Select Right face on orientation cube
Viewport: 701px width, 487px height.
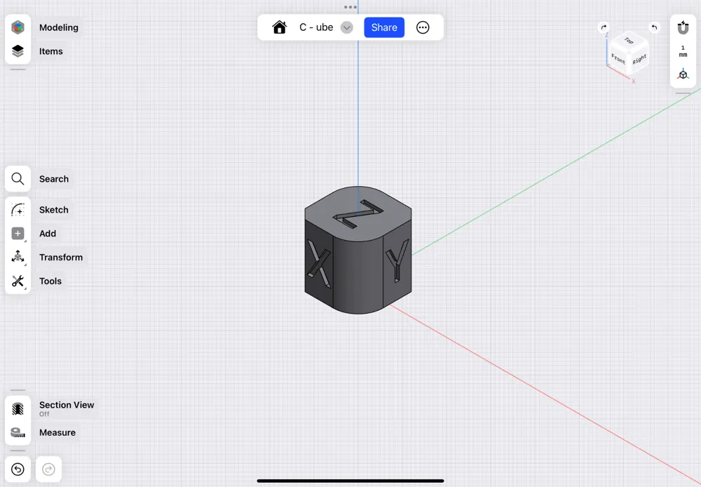click(639, 59)
